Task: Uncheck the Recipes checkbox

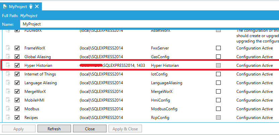Action: [17, 118]
